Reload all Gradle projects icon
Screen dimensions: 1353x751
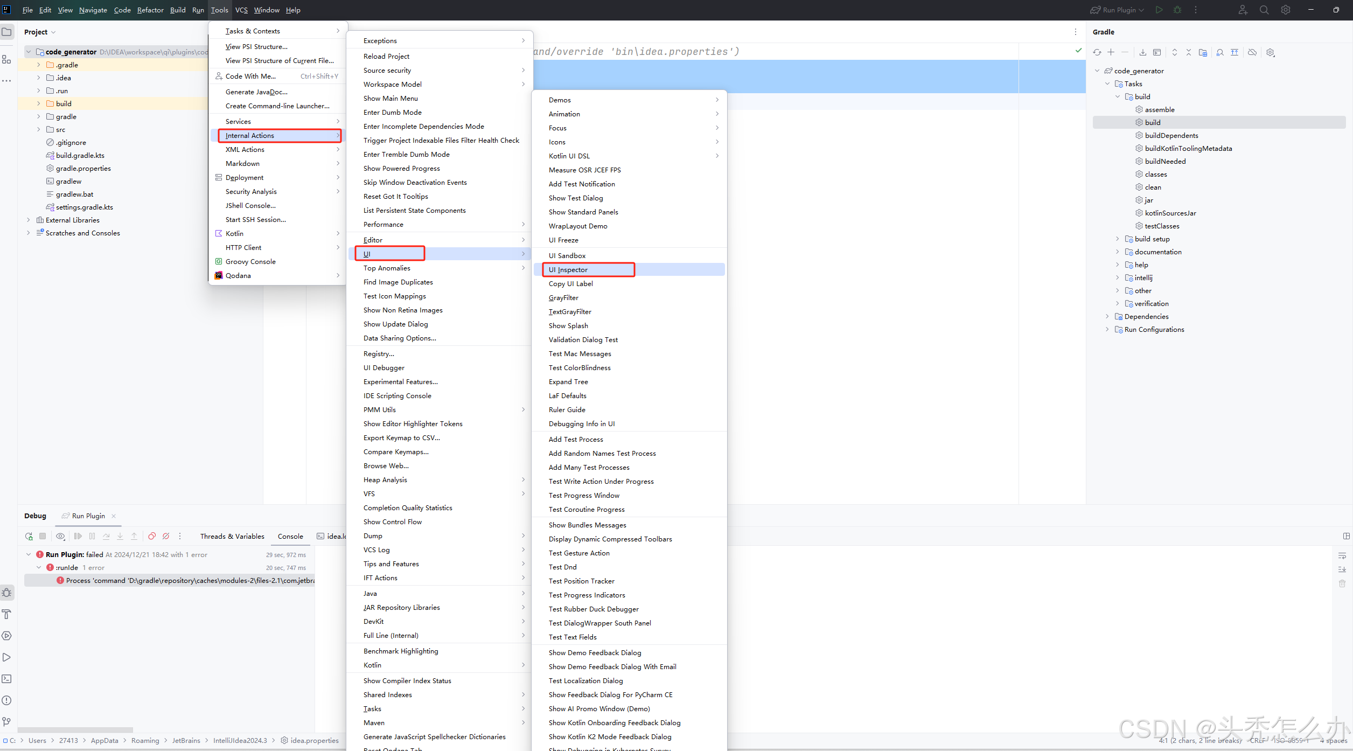point(1097,52)
